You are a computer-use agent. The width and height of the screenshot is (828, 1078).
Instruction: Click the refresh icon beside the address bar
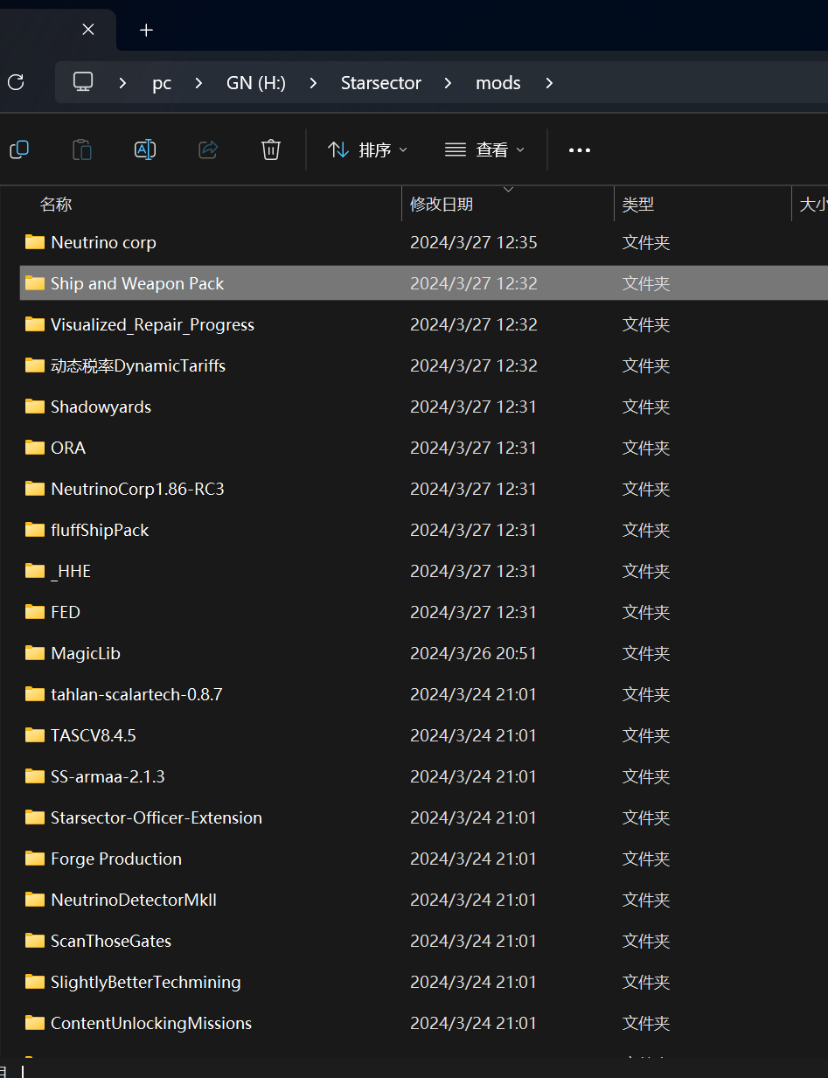[16, 83]
